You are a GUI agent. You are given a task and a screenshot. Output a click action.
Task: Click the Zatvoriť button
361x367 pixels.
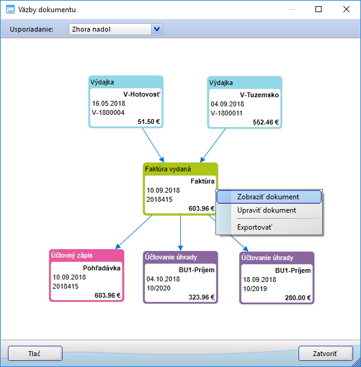[325, 354]
